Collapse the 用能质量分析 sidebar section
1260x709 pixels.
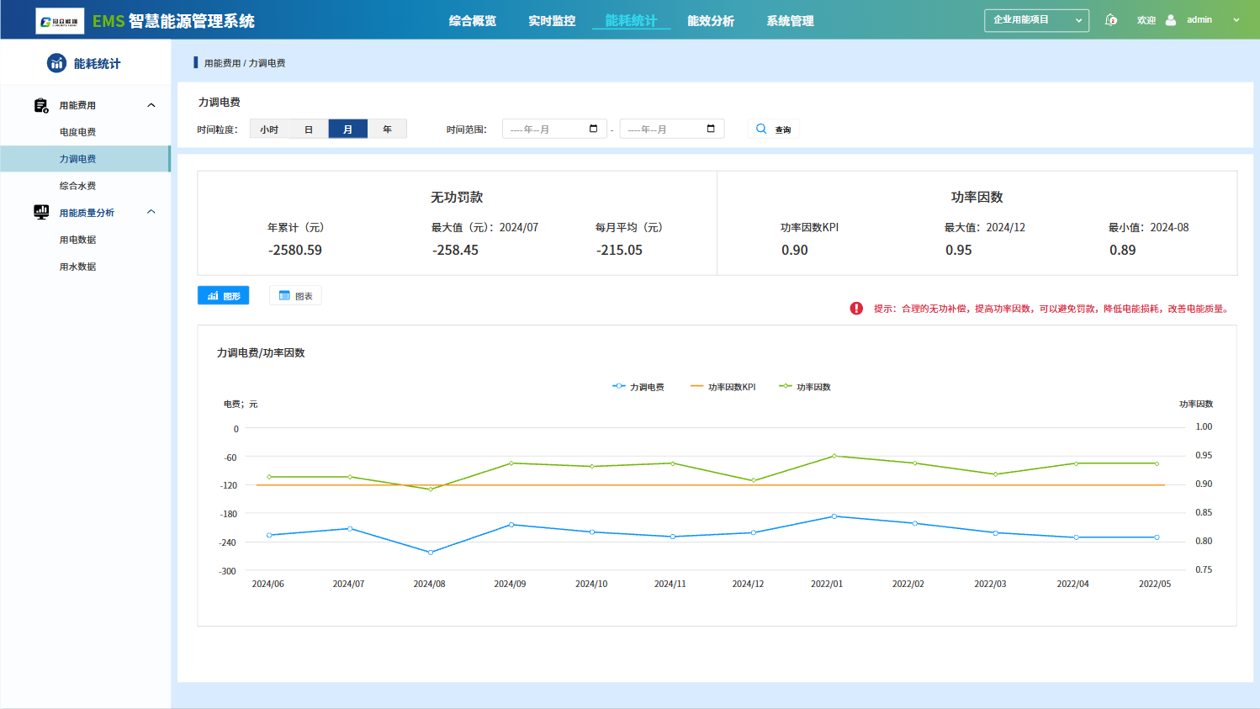pos(151,212)
